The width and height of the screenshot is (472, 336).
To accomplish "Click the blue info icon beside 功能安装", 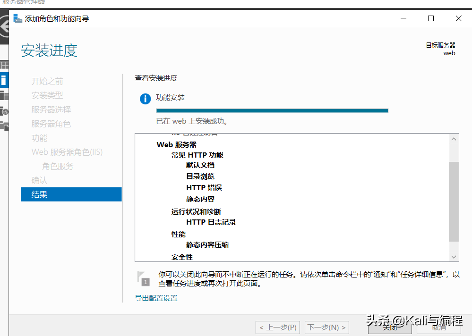I will [145, 99].
